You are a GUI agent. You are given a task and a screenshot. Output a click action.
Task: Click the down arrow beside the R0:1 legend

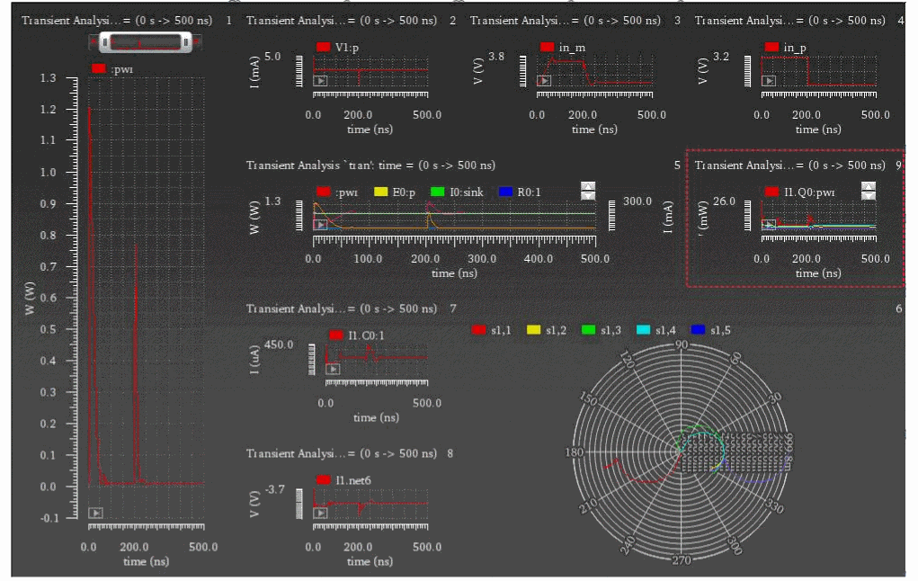[588, 195]
